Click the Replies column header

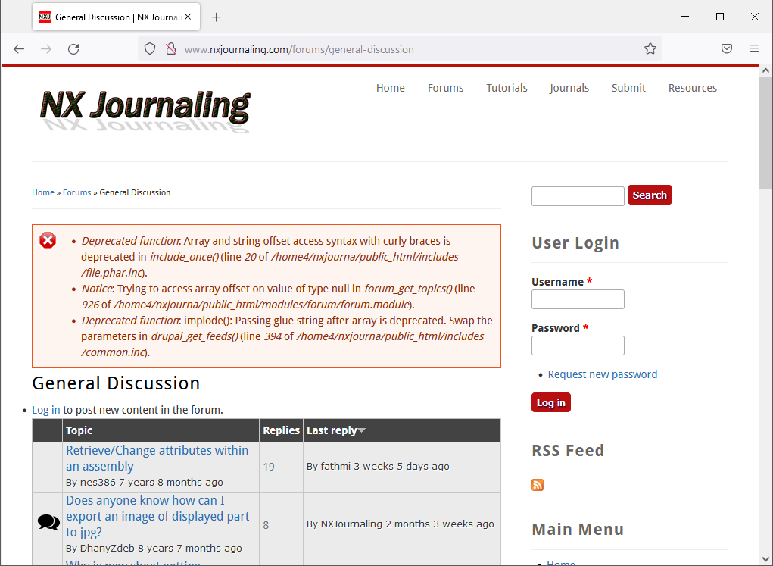[281, 430]
